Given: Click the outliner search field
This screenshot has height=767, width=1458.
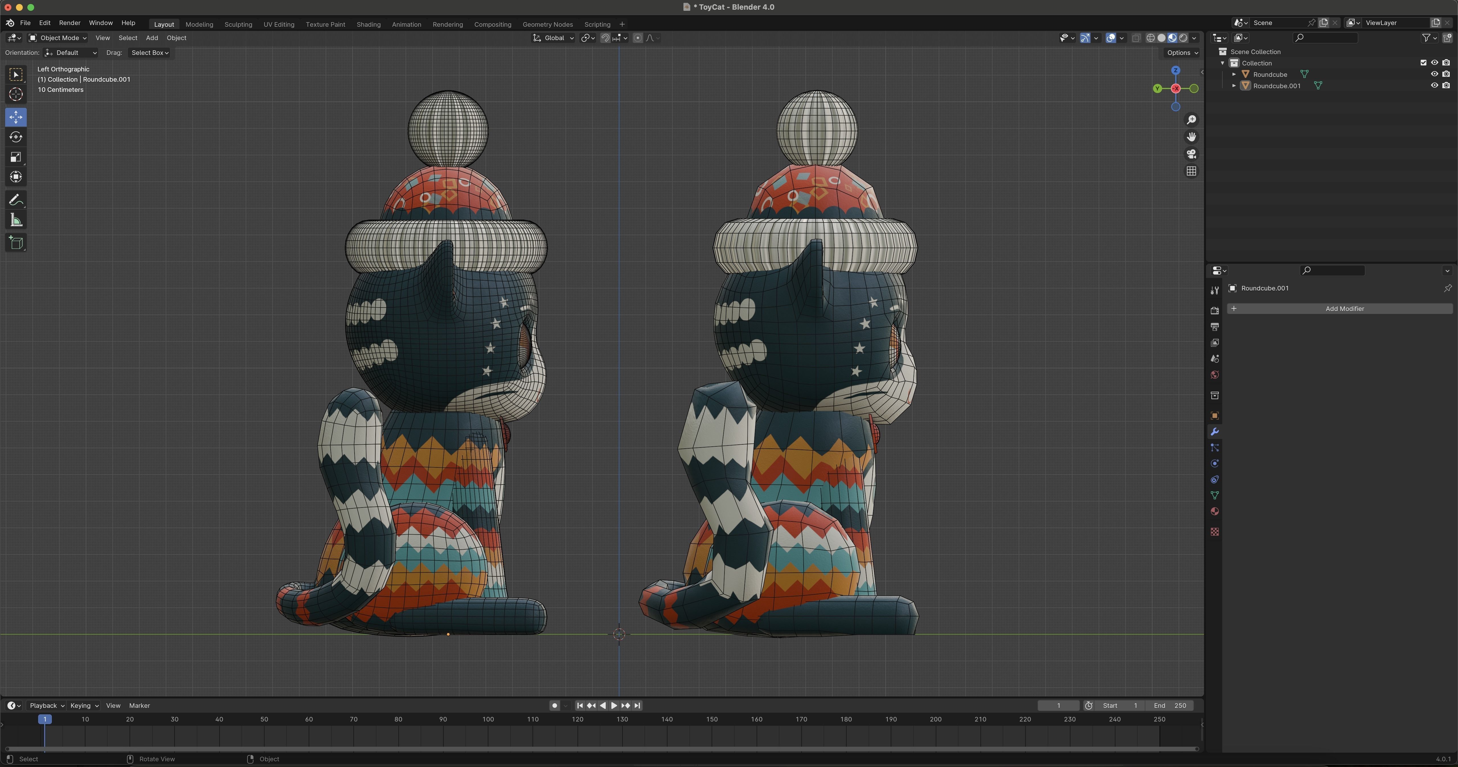Looking at the screenshot, I should 1326,38.
